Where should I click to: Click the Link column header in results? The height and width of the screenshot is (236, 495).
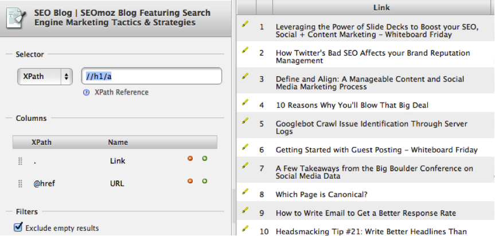pos(380,7)
